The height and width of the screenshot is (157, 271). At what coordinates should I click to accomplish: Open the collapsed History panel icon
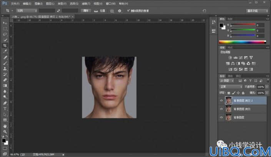coord(214,22)
